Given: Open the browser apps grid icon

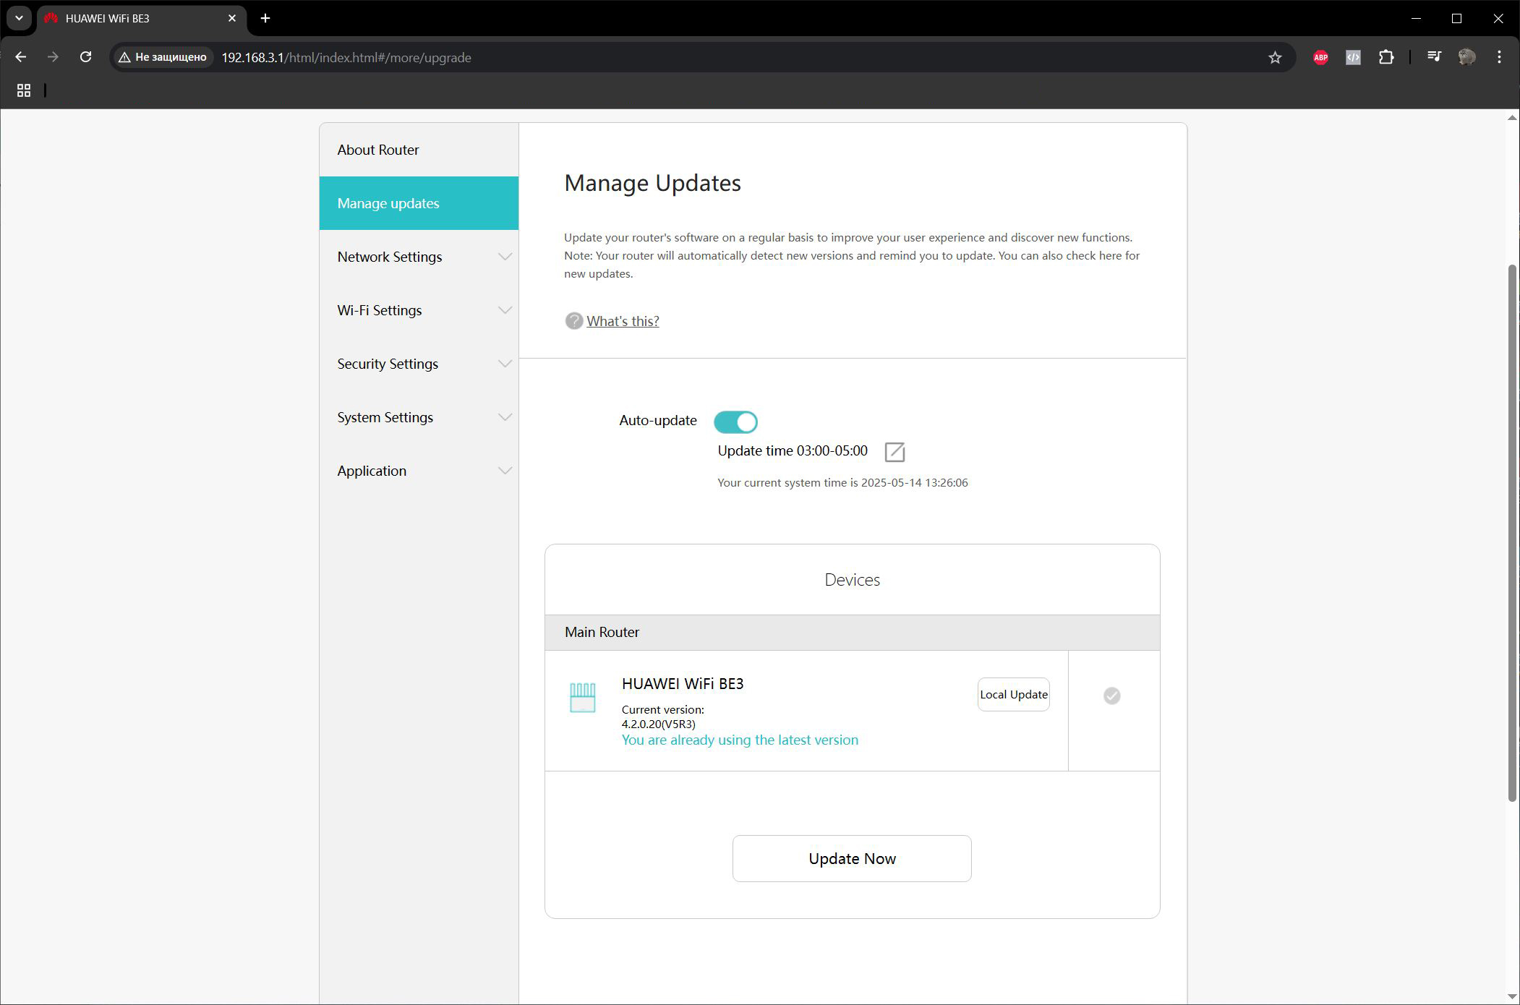Looking at the screenshot, I should coord(24,90).
